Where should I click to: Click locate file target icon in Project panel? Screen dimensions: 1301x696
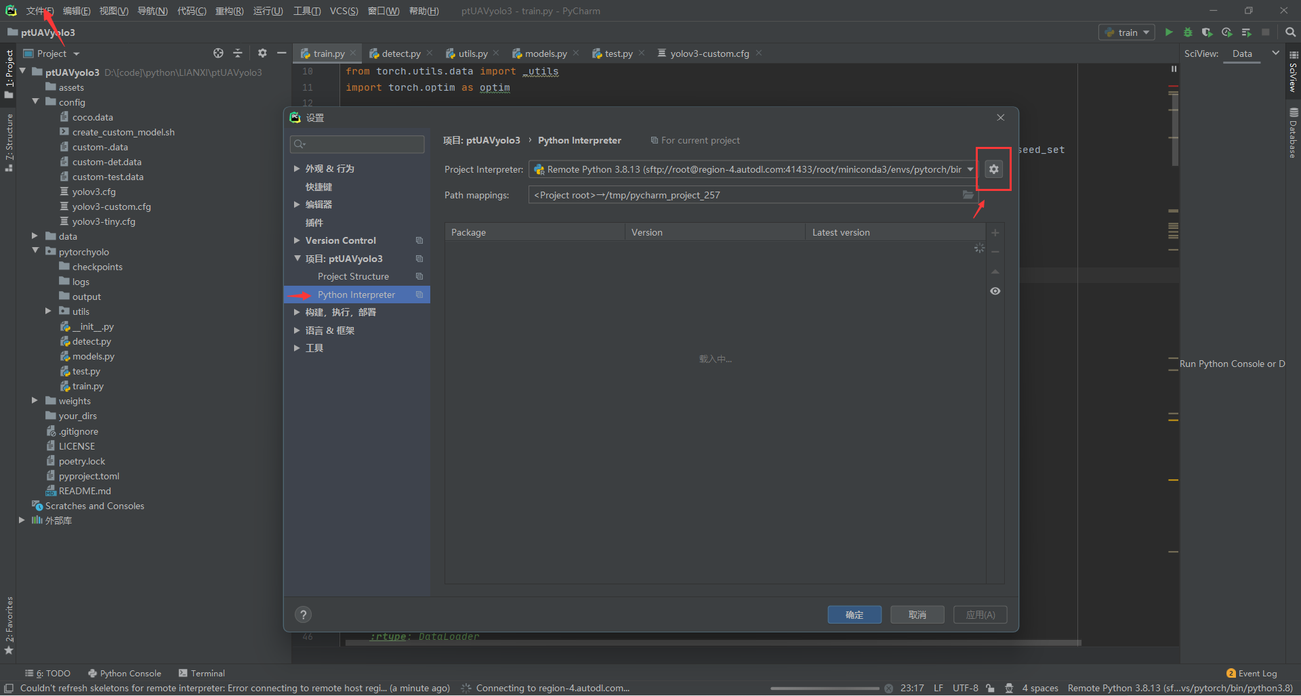[218, 53]
